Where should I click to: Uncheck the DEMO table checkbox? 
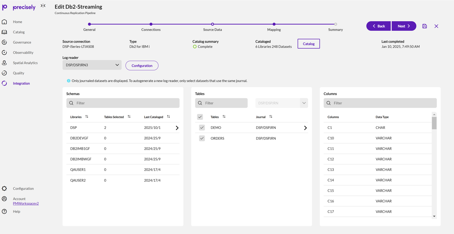tap(202, 128)
